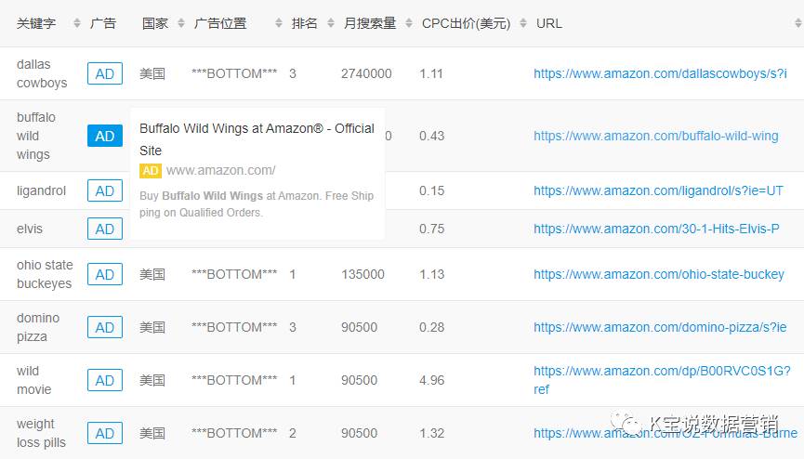
Task: Click CPC value 0.28
Action: click(x=431, y=327)
